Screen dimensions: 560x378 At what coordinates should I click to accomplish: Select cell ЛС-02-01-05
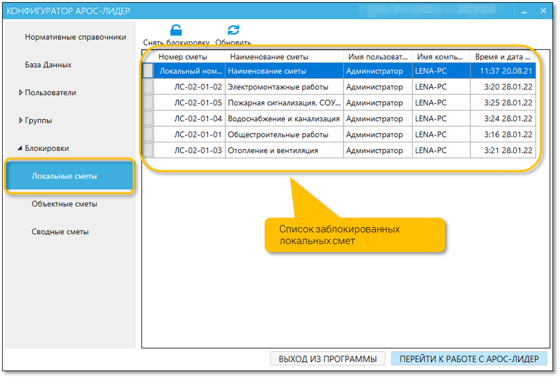pos(190,103)
